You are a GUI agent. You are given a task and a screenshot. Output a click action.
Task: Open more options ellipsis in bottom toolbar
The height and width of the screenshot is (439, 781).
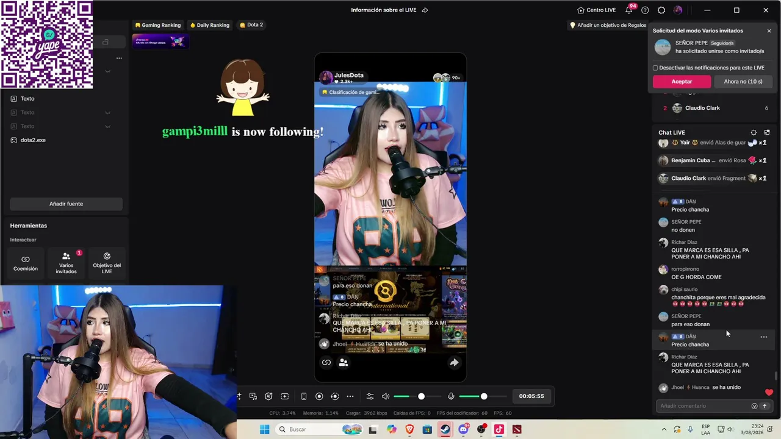pos(350,396)
